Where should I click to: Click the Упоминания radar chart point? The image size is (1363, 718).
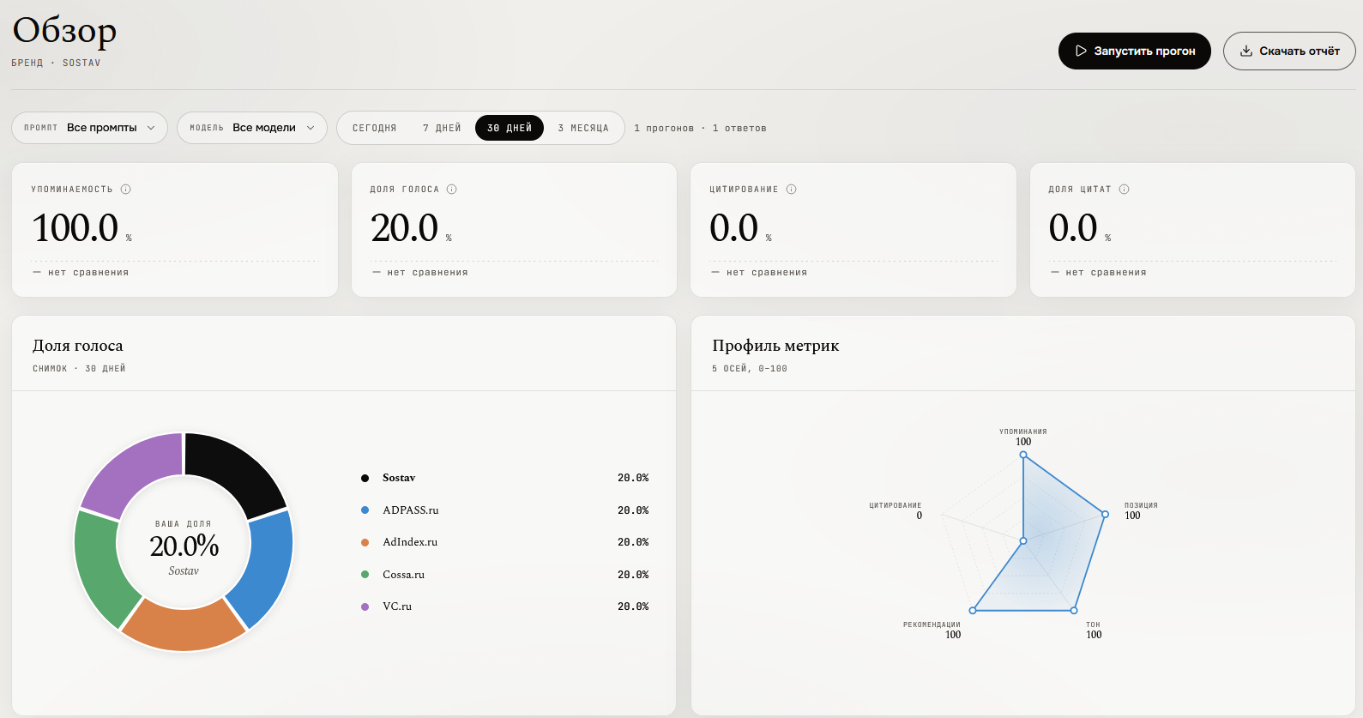click(1023, 456)
